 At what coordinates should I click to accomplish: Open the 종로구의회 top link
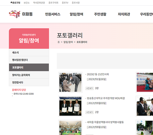click(x=53, y=3)
